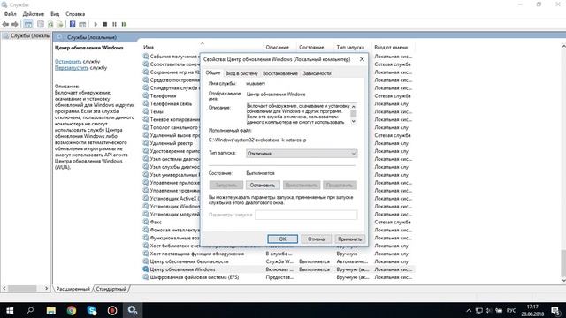Open the Properties toolbar icon
The width and height of the screenshot is (566, 318).
[x=41, y=24]
